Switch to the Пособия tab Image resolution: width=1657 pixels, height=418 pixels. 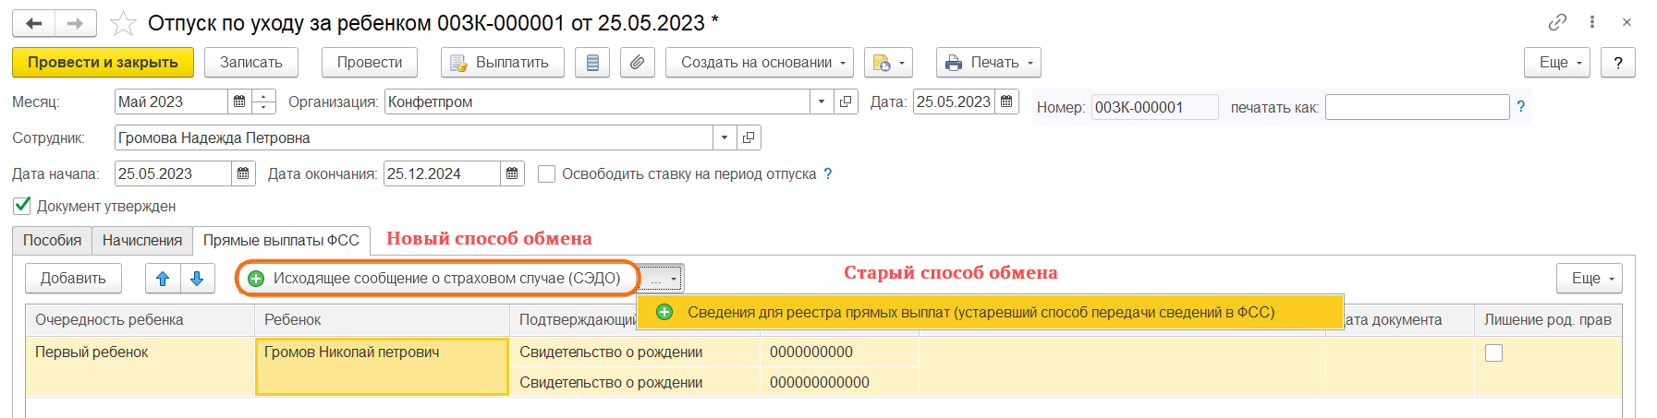pos(52,241)
